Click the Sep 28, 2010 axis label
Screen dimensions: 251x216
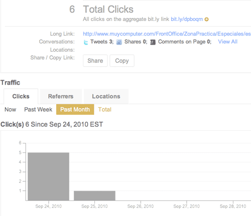(233, 206)
